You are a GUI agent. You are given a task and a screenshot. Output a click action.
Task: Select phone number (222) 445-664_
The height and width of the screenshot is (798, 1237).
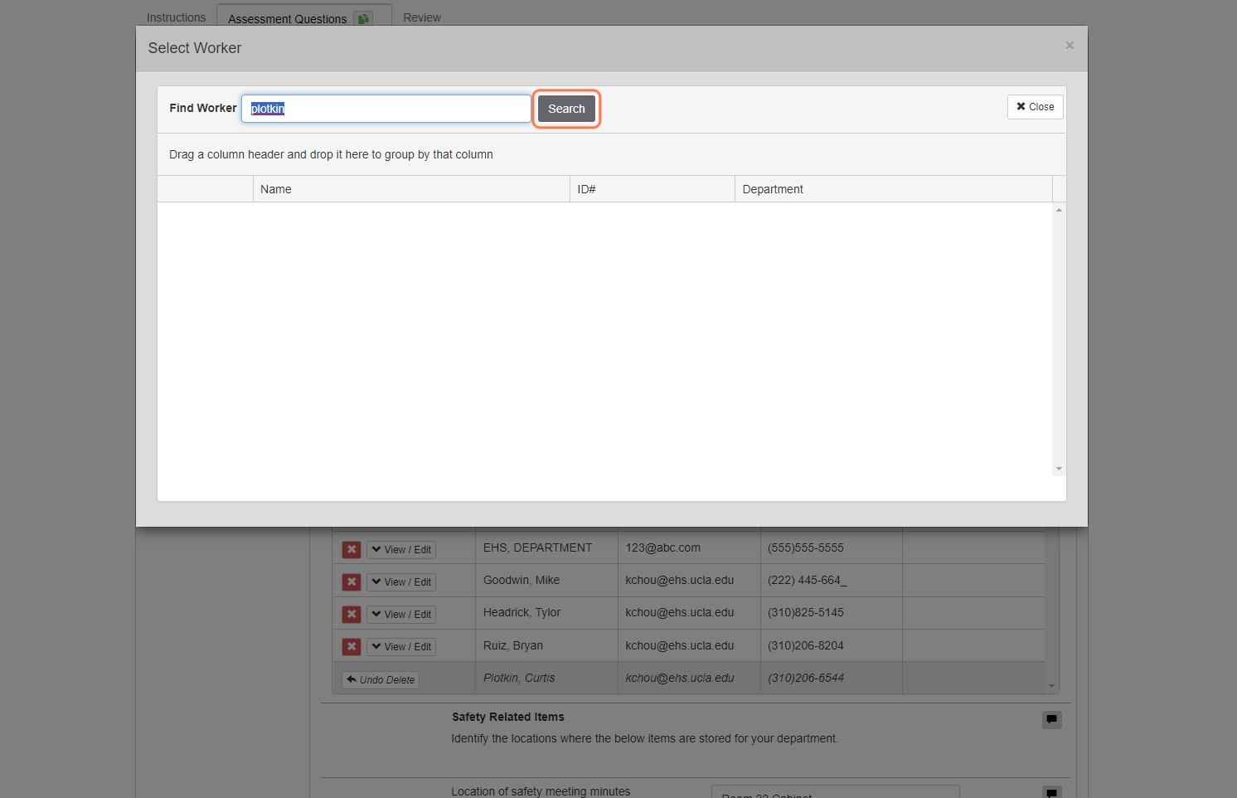tap(807, 580)
